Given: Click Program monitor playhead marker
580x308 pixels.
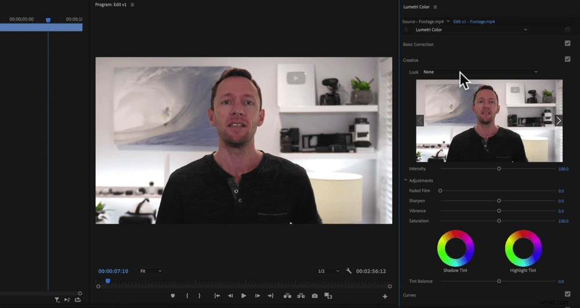Looking at the screenshot, I should tap(108, 281).
